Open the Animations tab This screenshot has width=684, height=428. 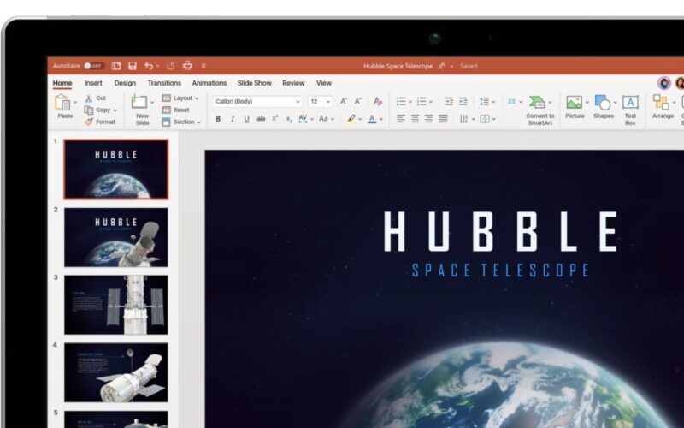209,83
